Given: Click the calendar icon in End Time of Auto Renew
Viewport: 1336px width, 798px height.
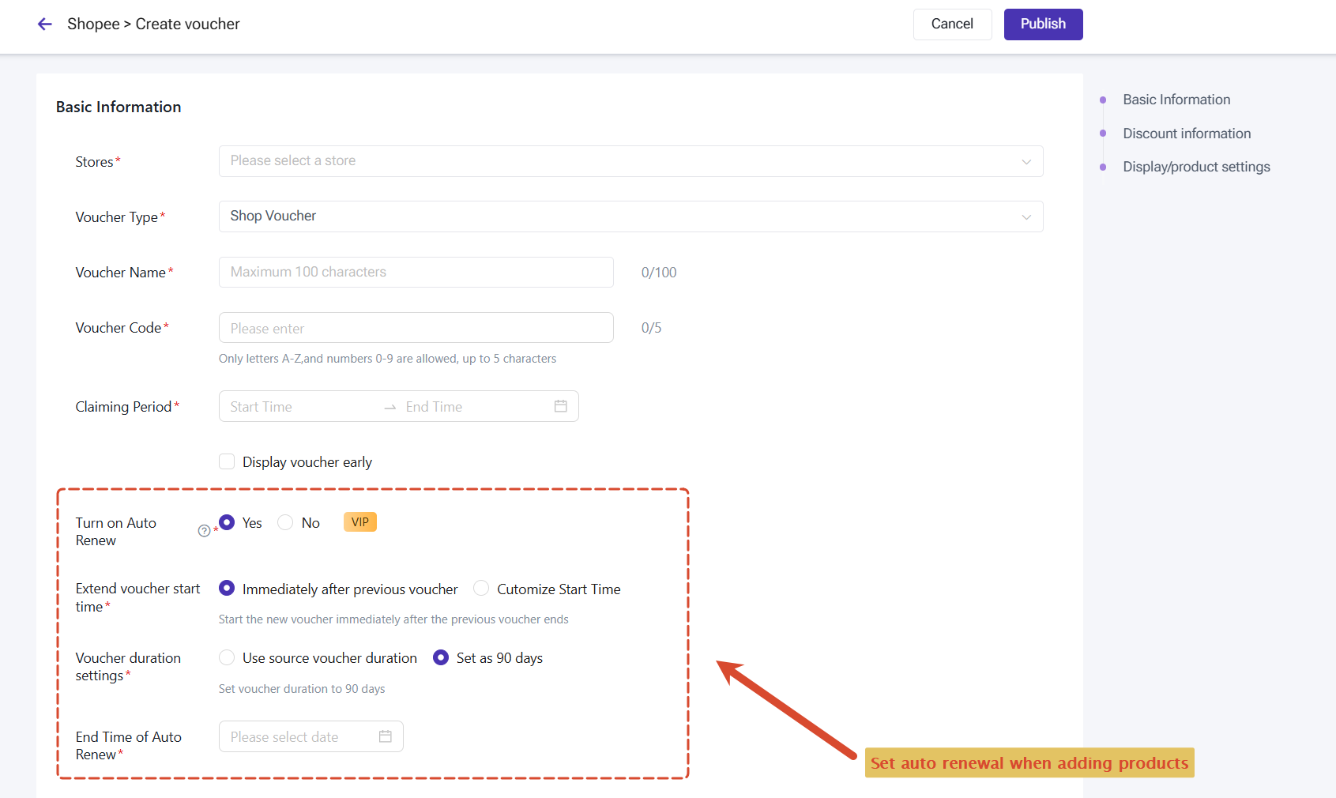Looking at the screenshot, I should (386, 736).
